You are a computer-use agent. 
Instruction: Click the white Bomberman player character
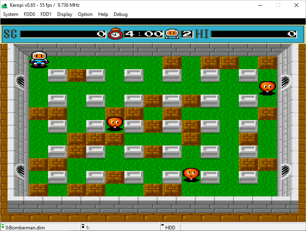[39, 60]
